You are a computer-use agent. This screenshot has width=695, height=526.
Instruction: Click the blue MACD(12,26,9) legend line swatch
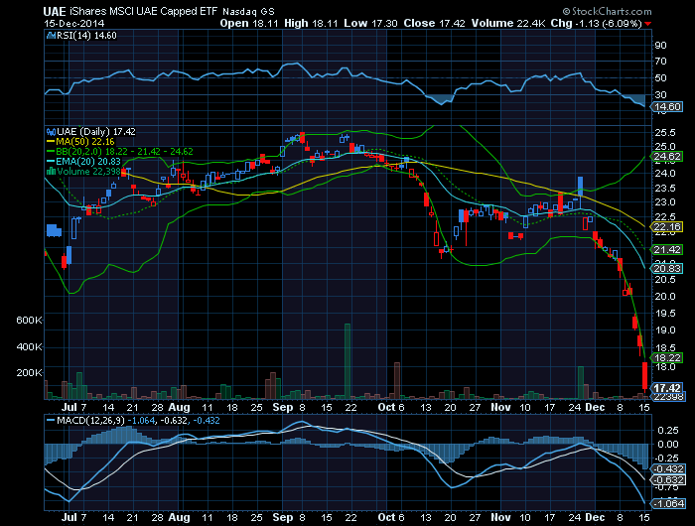click(51, 420)
